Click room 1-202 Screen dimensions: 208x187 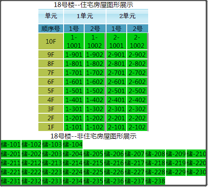click(x=95, y=118)
